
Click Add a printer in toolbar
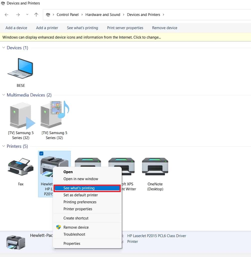point(47,28)
